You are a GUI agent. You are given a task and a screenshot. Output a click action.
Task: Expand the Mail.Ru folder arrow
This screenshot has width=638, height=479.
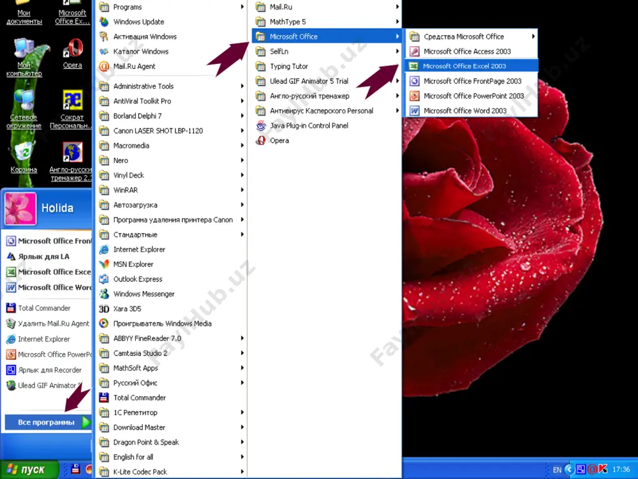[x=397, y=7]
